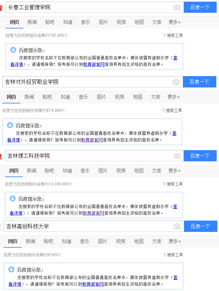Follow 教育部官网 link in 吉林理工科技学院 notice
The image size is (219, 291).
pos(93,213)
